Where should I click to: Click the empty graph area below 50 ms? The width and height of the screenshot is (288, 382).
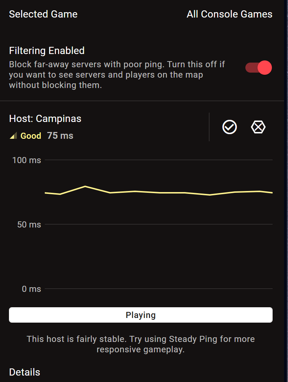(158, 256)
